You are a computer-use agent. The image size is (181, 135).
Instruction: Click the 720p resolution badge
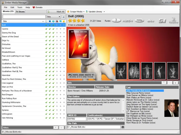[140, 20]
